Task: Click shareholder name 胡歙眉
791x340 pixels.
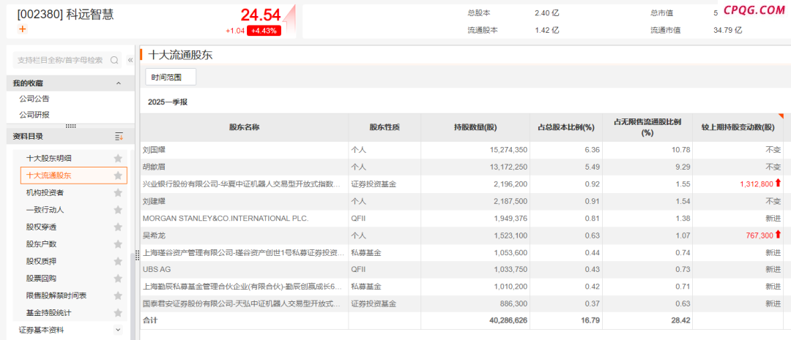Action: point(154,167)
